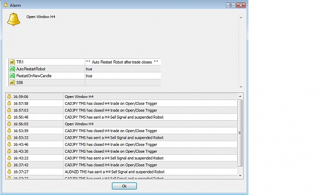The height and width of the screenshot is (195, 323).
Task: Select 'Open Window H4' alert at 16:59:06
Action: tap(79, 96)
